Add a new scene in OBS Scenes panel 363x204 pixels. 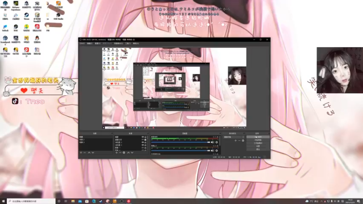[x=81, y=153]
